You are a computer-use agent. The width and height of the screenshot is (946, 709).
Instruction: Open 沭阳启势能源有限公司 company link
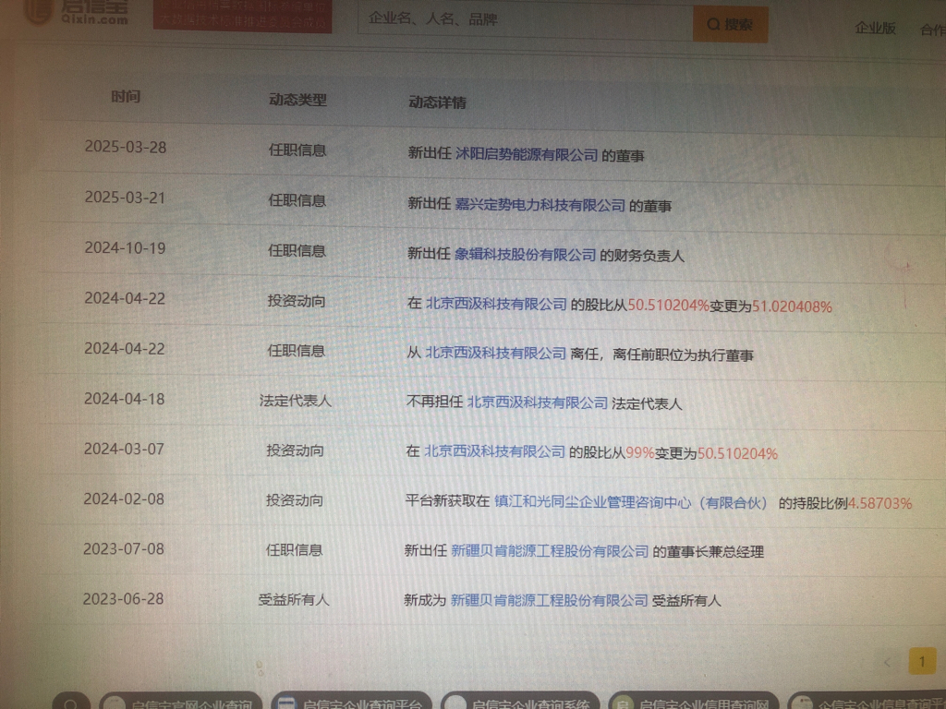click(526, 154)
